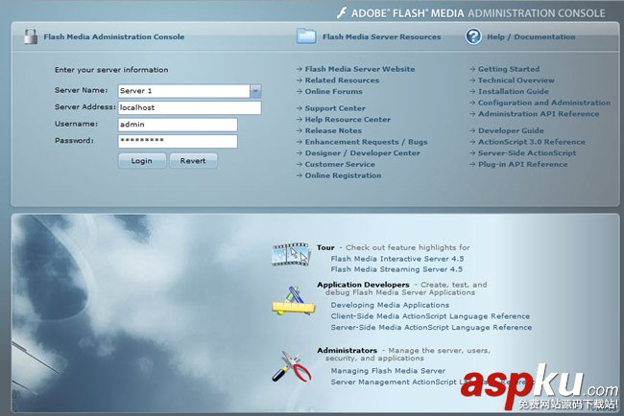Open Client-Side Media ActionScript Language Reference
Viewport: 624px width, 416px height.
430,316
